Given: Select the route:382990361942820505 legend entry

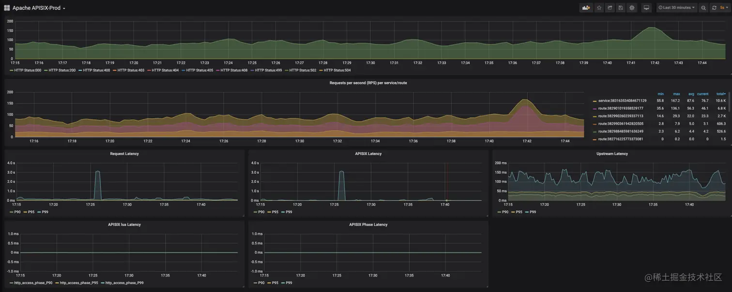Looking at the screenshot, I should pos(621,124).
